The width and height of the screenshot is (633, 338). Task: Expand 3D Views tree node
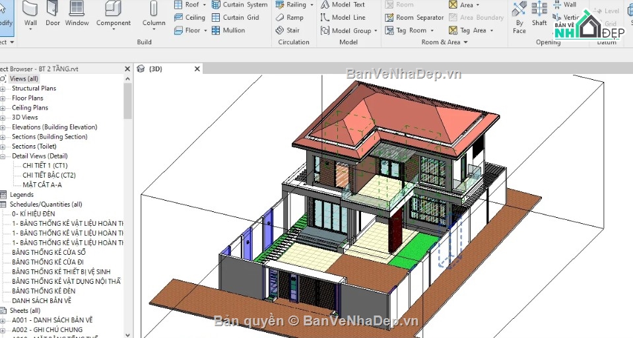3,118
